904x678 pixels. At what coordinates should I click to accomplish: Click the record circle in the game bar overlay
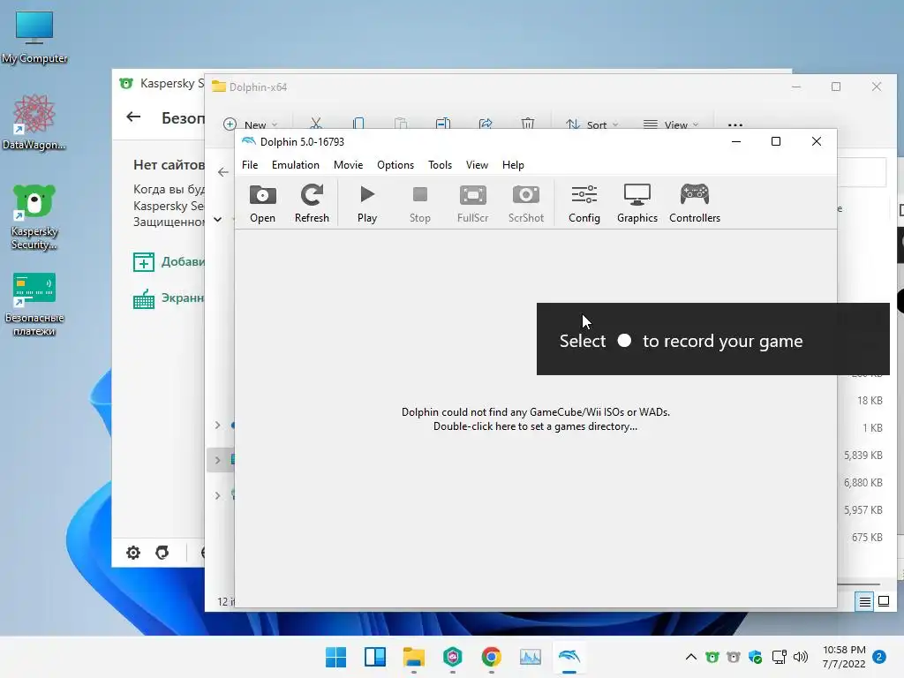coord(624,341)
